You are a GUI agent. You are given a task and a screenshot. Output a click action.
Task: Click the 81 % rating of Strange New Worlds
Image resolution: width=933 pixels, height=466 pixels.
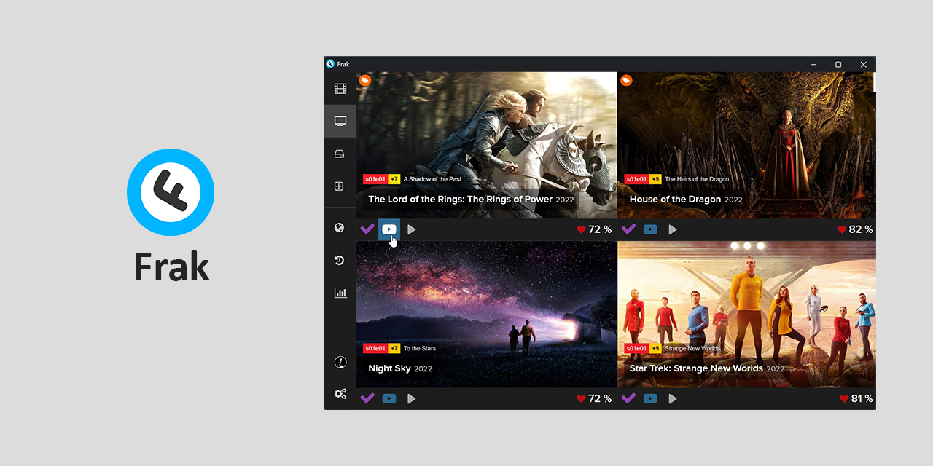click(862, 398)
